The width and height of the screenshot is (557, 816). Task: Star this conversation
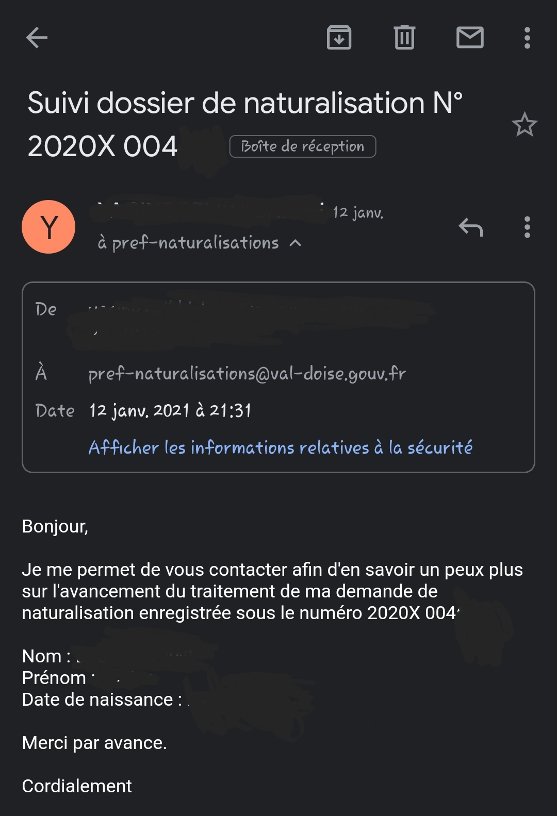tap(525, 125)
